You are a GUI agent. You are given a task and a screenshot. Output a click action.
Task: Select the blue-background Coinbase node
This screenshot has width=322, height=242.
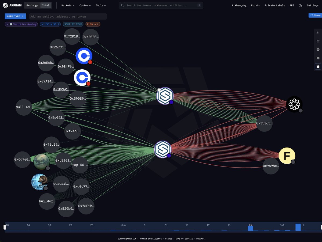click(84, 56)
